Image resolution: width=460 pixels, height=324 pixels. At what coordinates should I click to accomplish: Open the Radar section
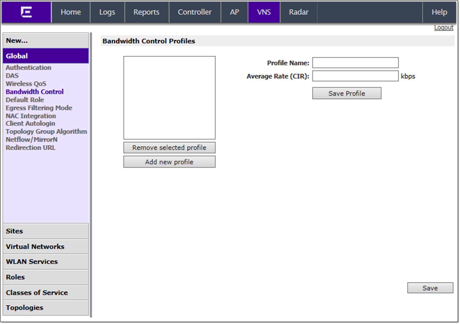[x=298, y=12]
